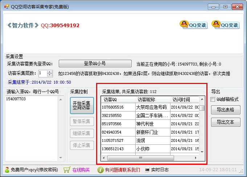Maximize the application window
The width and height of the screenshot is (247, 177).
coord(225,7)
